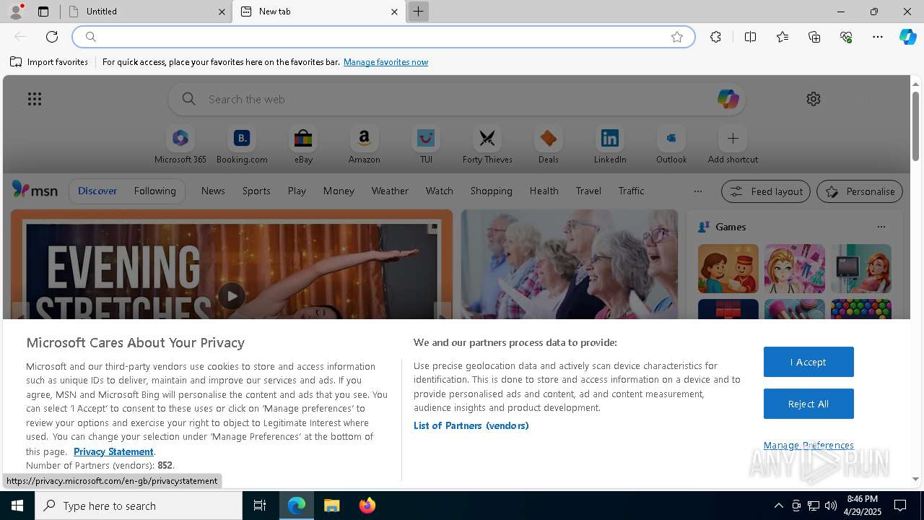Toggle split screen icon

(x=750, y=37)
